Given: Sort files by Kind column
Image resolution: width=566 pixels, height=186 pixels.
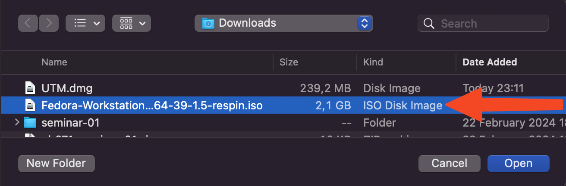Looking at the screenshot, I should tap(373, 62).
